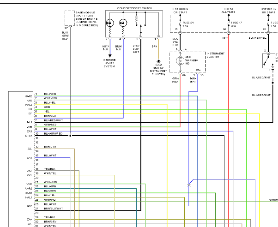
Task: Click the ADS warning lamp symbol
Action: pos(180,61)
